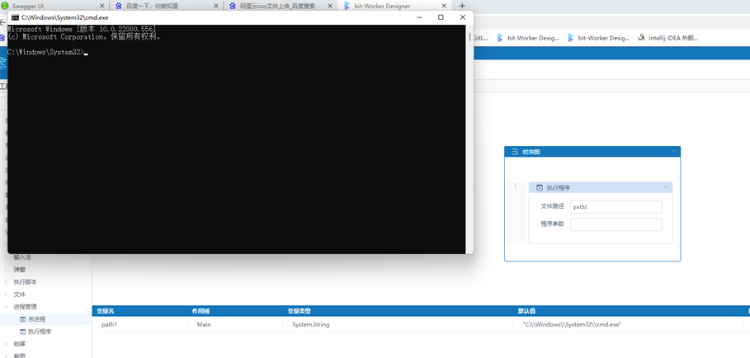
Task: Click the 执行程序 icon in the activity card
Action: 540,187
